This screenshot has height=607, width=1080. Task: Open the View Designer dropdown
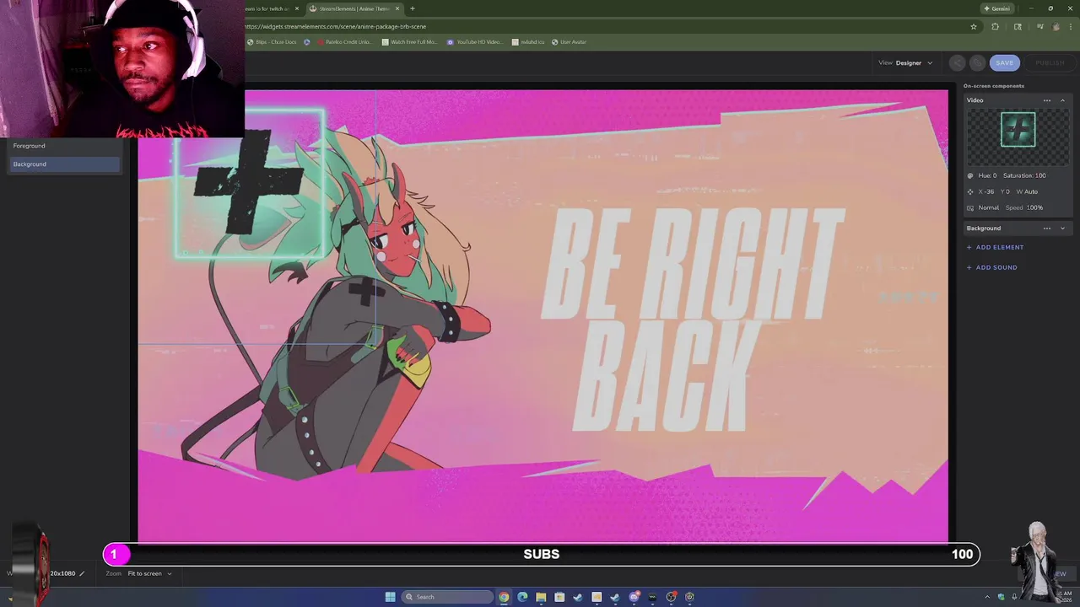(906, 62)
